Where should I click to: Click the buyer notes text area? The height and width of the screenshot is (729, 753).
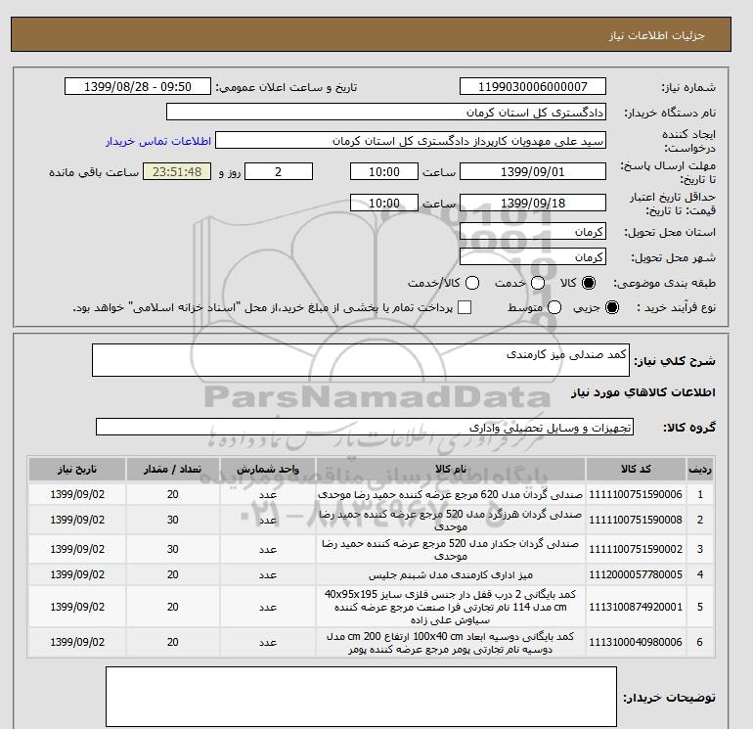tap(361, 697)
